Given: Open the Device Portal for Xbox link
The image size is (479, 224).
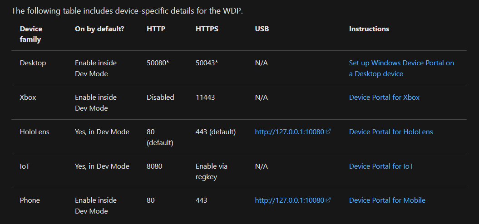Looking at the screenshot, I should [384, 97].
